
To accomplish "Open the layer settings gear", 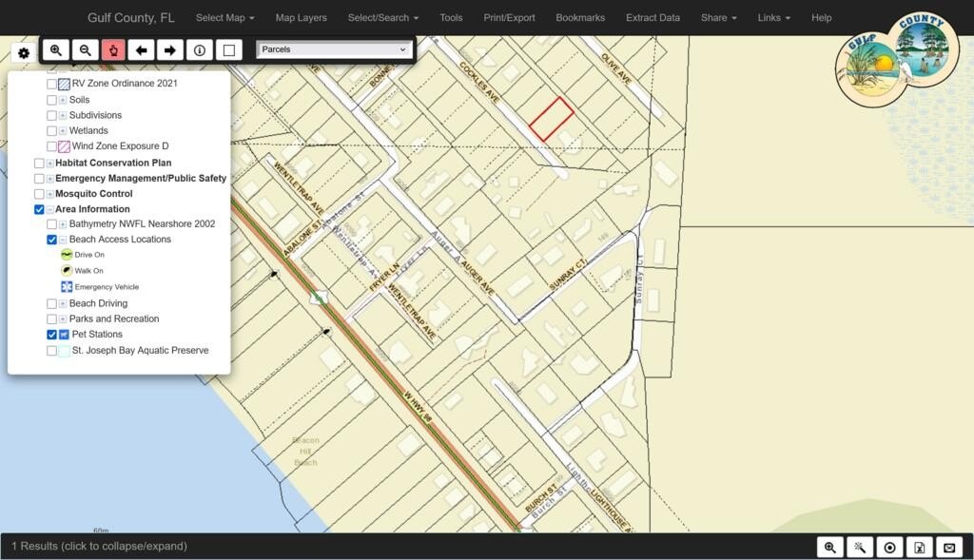I will [24, 53].
